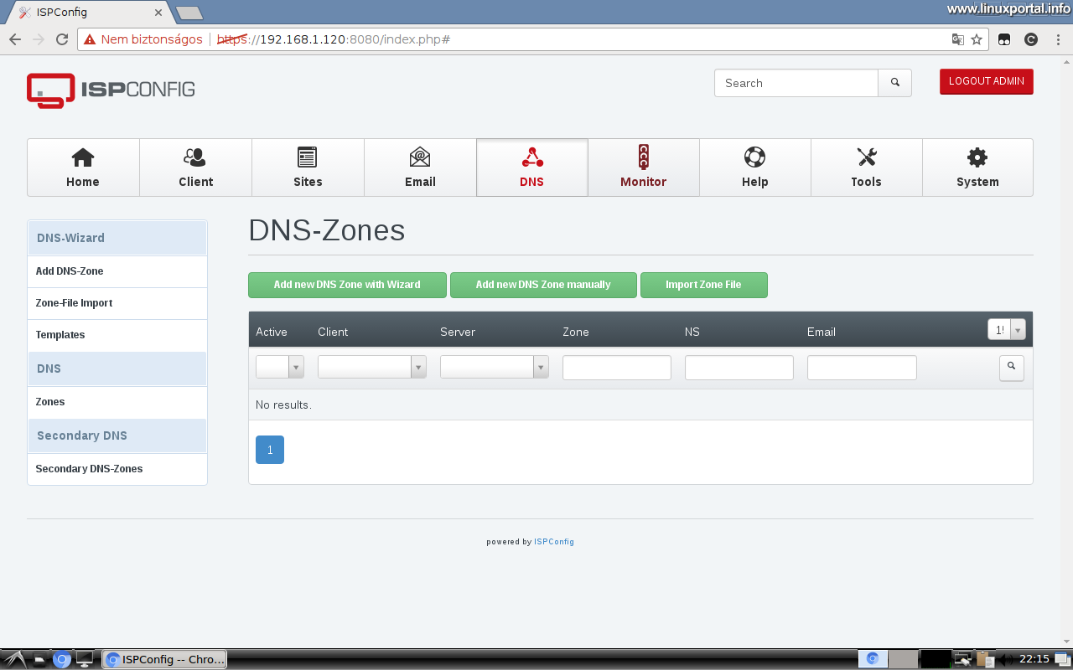Focus the Email filter input
Screen dimensions: 1073x670
click(x=862, y=368)
